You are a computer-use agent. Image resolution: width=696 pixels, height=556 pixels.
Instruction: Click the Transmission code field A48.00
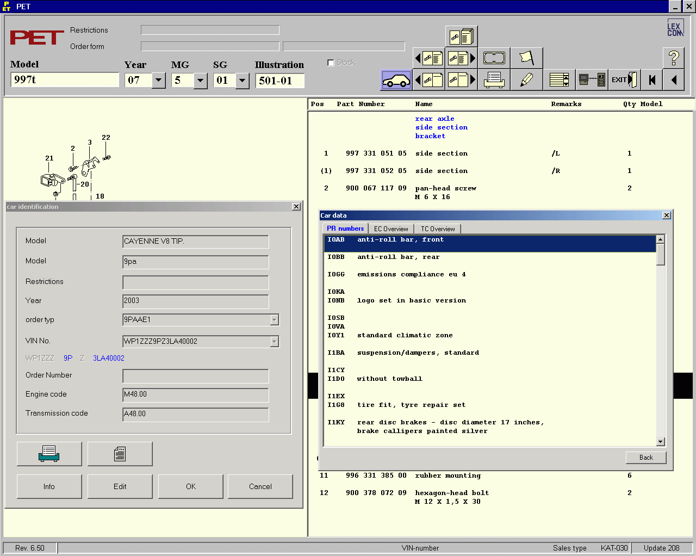tap(196, 415)
